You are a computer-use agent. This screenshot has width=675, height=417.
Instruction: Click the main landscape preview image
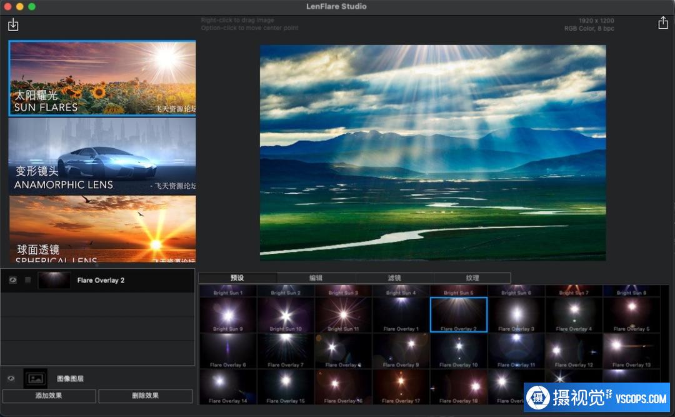point(432,153)
